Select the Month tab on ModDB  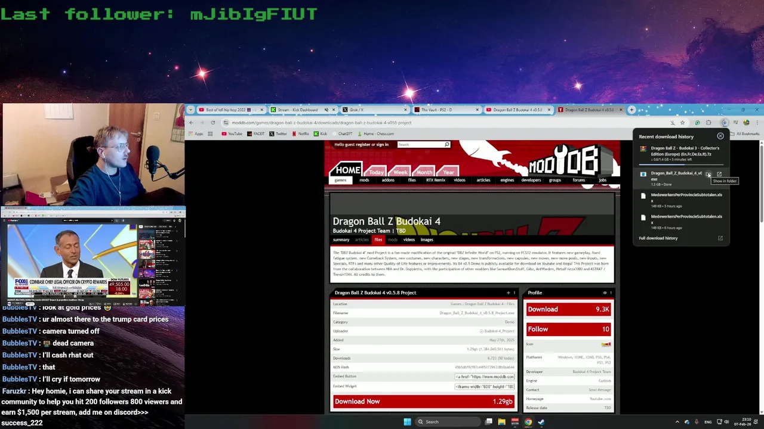tap(424, 172)
